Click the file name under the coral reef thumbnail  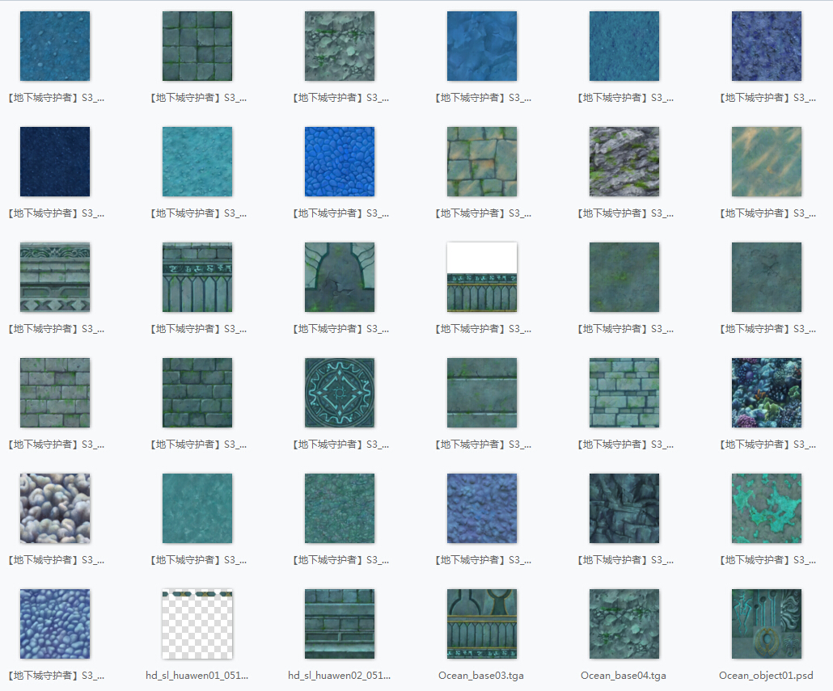(x=767, y=445)
